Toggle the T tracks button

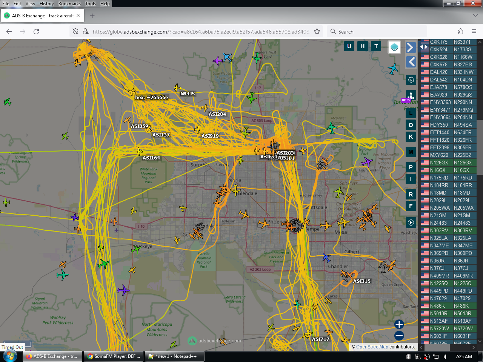[x=376, y=46]
